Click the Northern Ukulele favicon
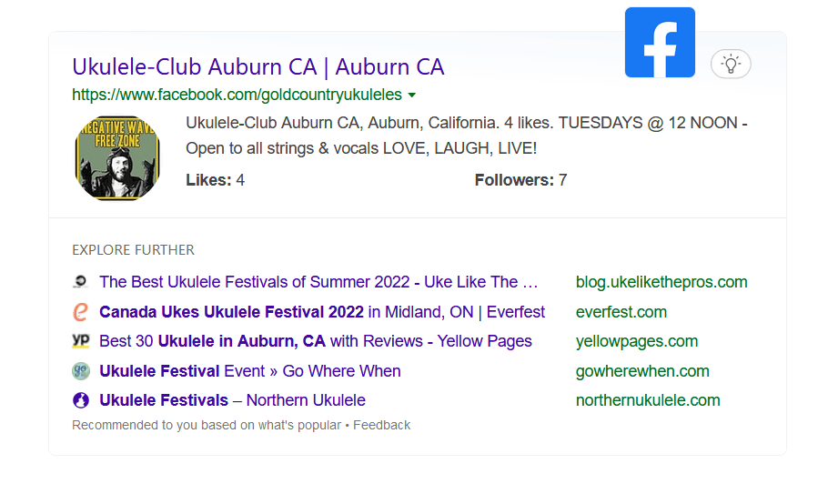Image resolution: width=838 pixels, height=494 pixels. (81, 400)
